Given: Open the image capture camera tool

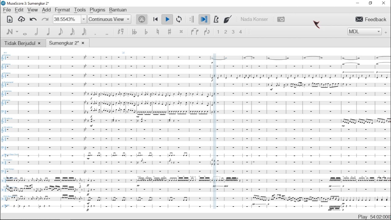Looking at the screenshot, I should click(281, 20).
